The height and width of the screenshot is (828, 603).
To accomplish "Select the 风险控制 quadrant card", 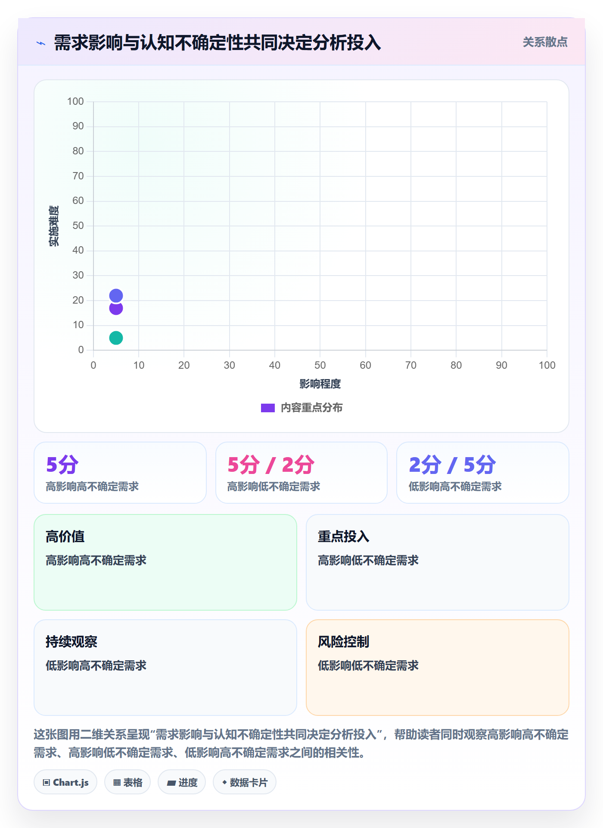I will point(438,668).
